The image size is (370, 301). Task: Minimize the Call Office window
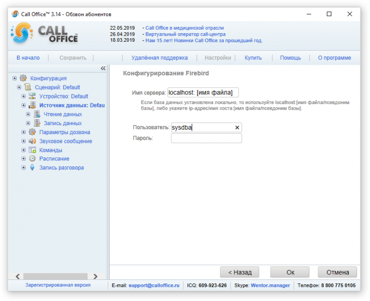coord(309,14)
